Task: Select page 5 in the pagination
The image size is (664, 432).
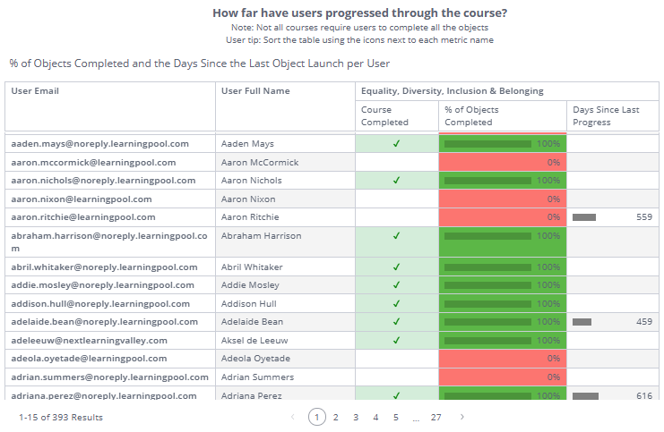Action: pyautogui.click(x=395, y=417)
